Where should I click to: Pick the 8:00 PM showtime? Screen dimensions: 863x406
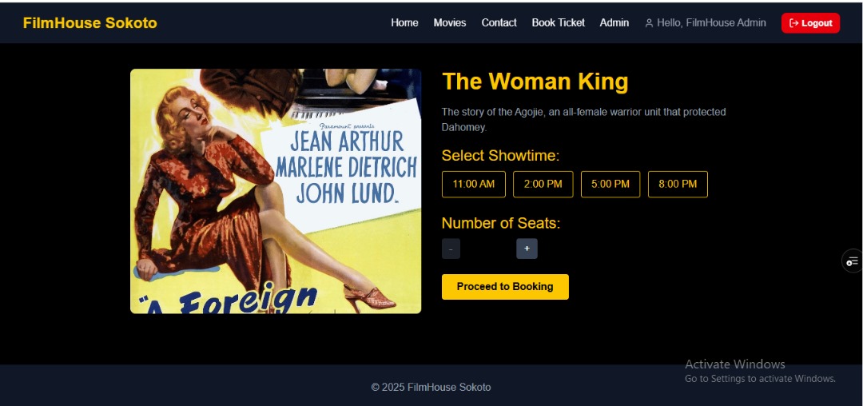[x=678, y=185]
